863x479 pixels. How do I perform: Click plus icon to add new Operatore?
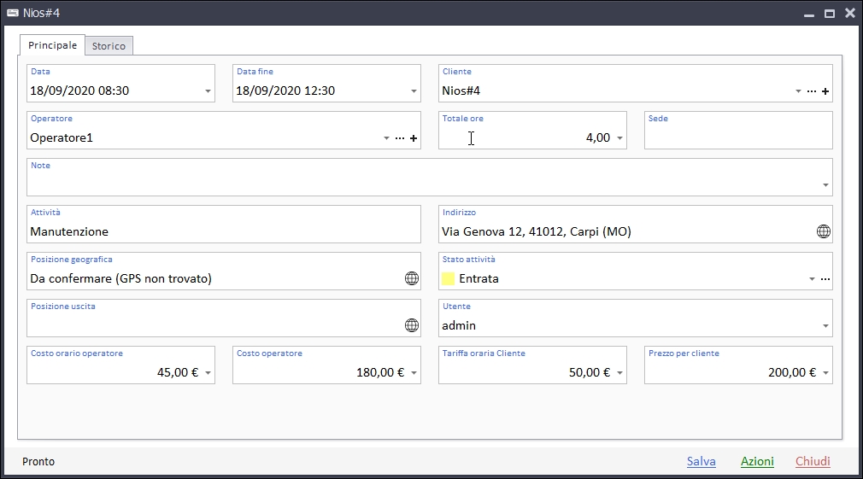(x=414, y=138)
